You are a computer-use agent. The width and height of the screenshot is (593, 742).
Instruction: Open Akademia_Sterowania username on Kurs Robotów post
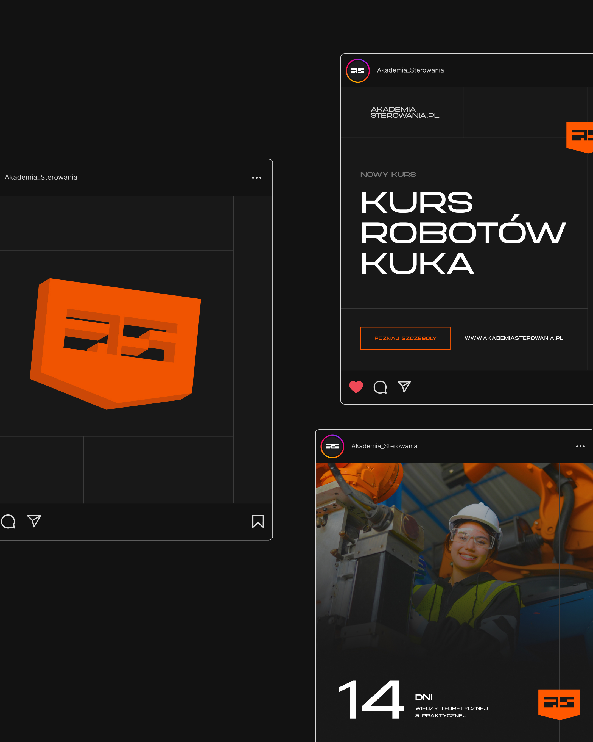pyautogui.click(x=410, y=70)
